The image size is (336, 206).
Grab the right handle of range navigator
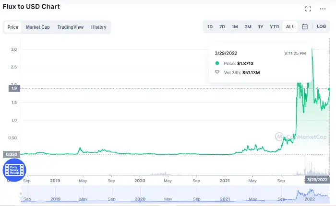pos(330,194)
